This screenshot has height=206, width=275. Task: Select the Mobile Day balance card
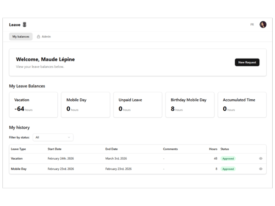[86, 105]
